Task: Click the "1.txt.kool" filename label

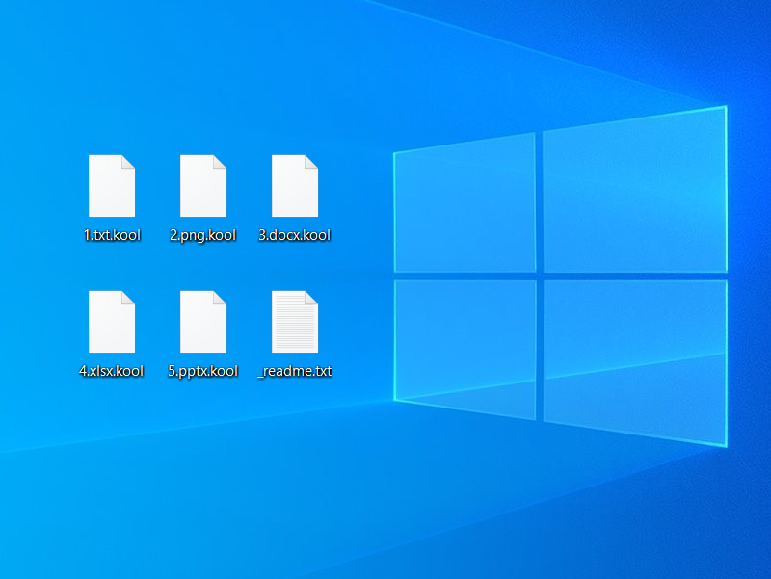Action: click(x=112, y=235)
